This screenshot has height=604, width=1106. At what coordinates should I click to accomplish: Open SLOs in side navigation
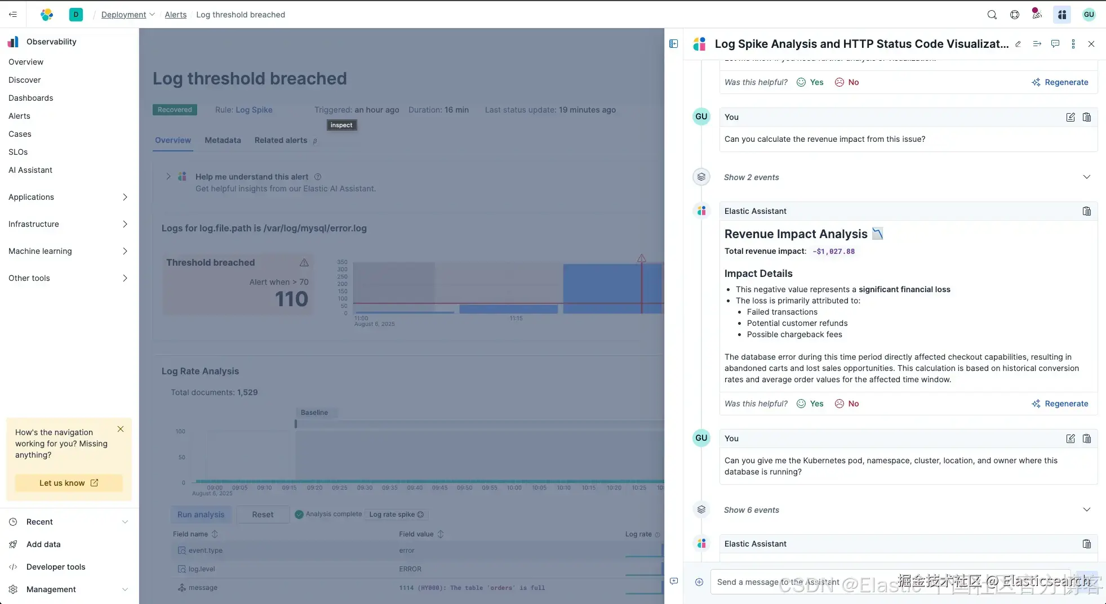(18, 152)
